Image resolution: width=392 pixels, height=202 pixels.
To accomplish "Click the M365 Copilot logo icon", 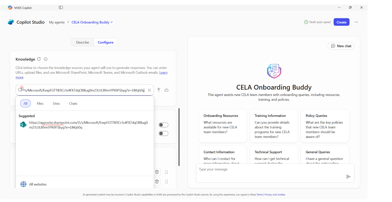I will (x=10, y=8).
